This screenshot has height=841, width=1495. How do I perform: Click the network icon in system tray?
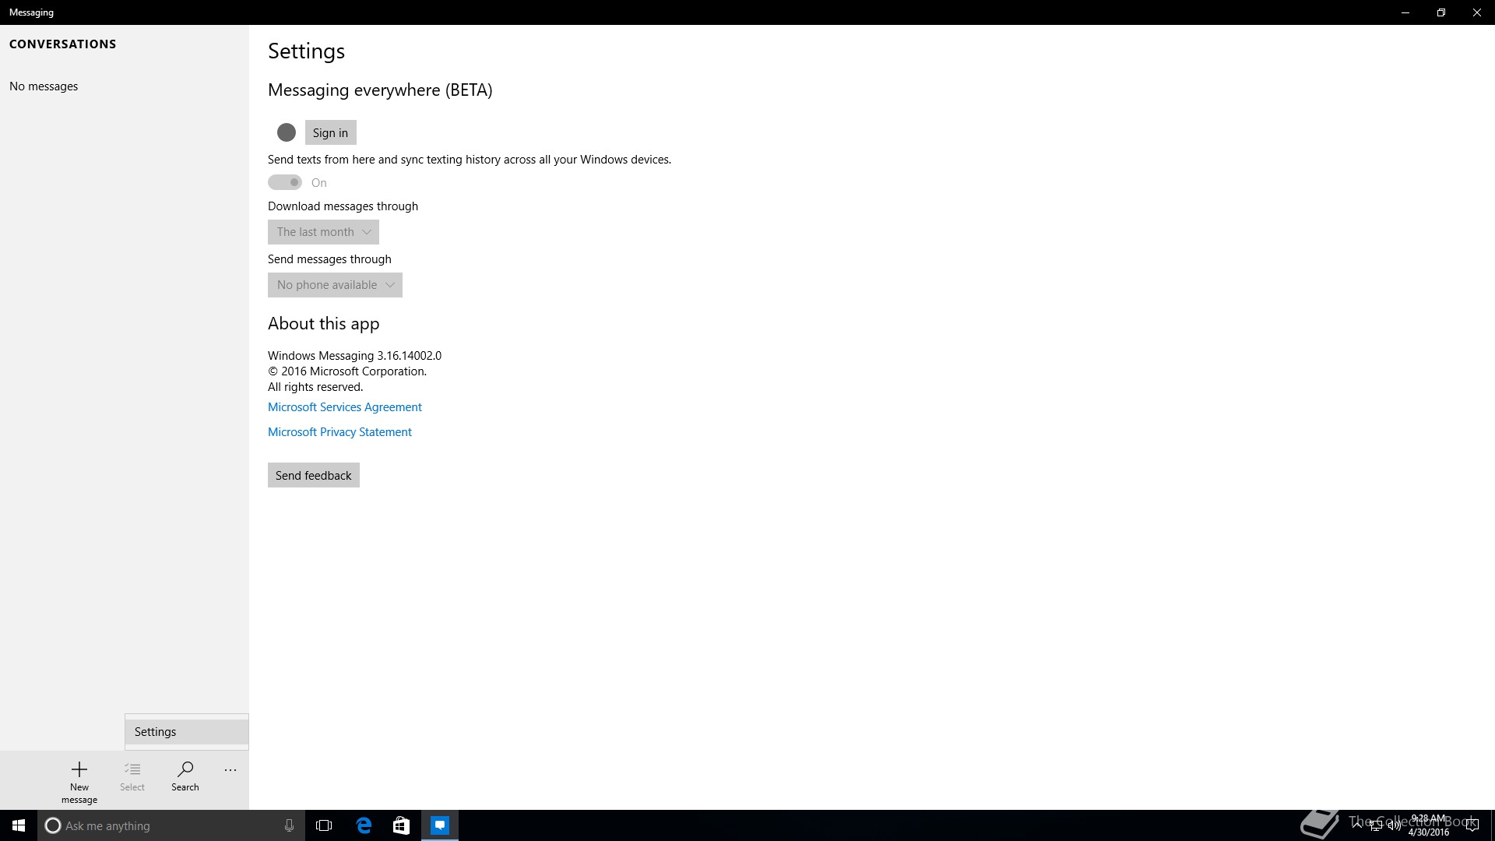pyautogui.click(x=1376, y=826)
